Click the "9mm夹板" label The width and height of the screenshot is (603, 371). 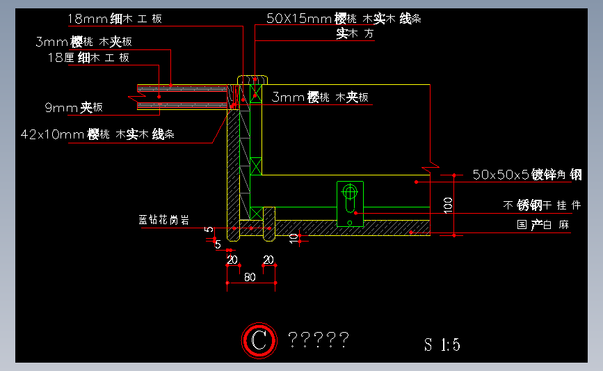pyautogui.click(x=74, y=107)
